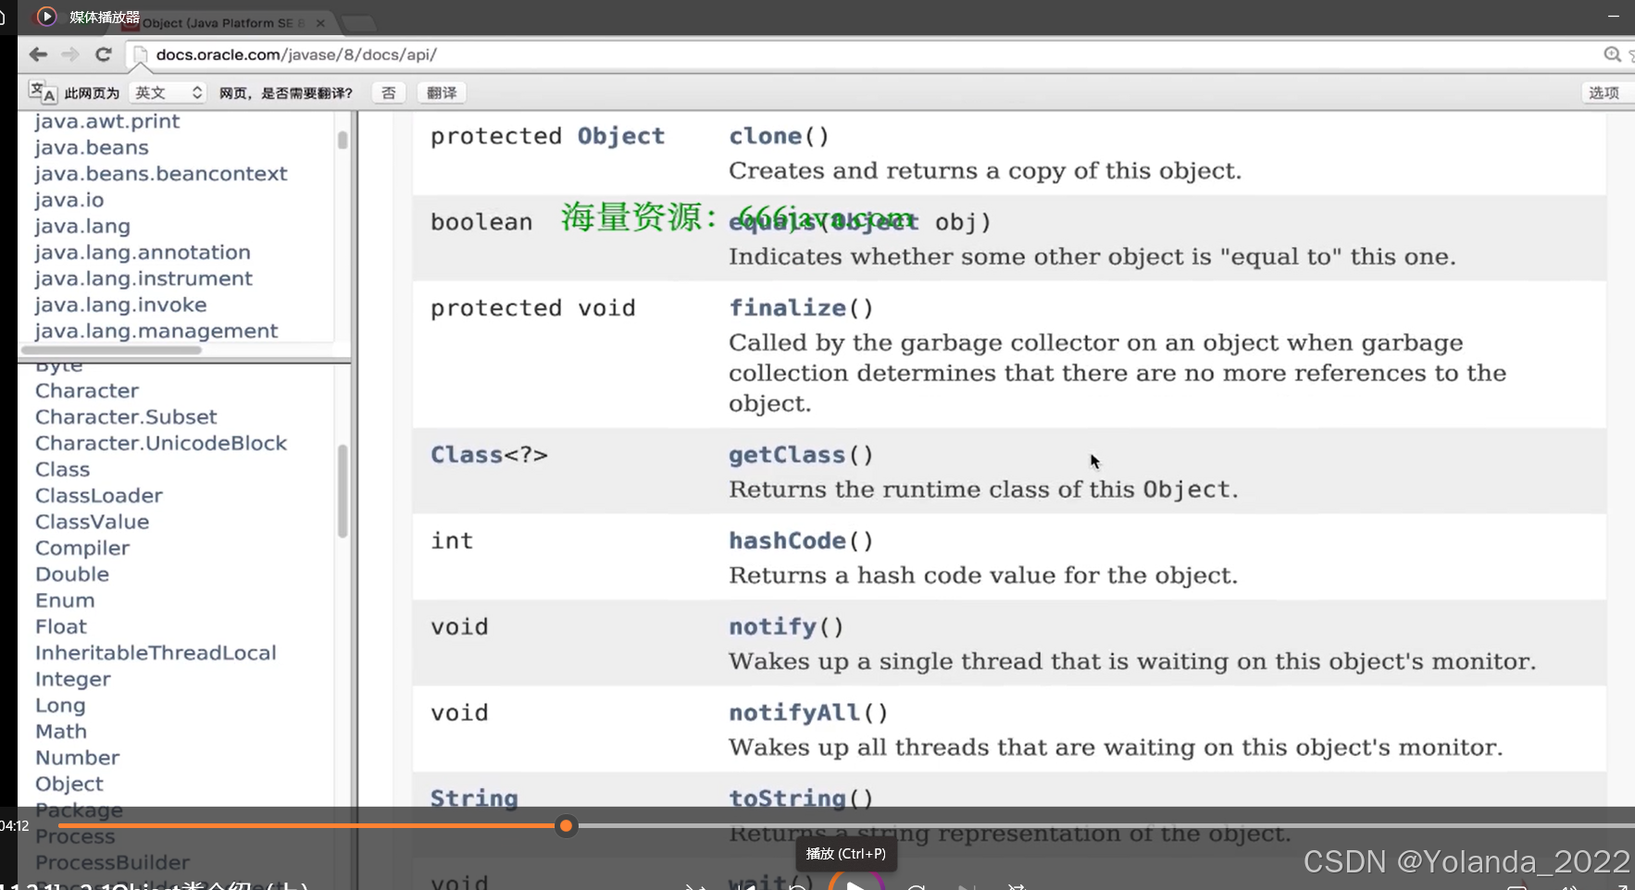Select the Object (Java Platform SE 8) tab
1635x890 pixels.
(x=222, y=22)
